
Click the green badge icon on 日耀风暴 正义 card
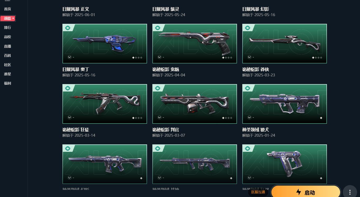click(x=68, y=28)
